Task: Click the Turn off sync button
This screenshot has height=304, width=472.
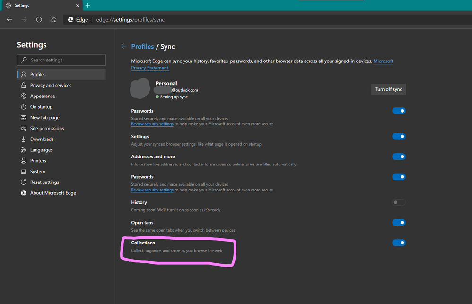Action: click(388, 89)
